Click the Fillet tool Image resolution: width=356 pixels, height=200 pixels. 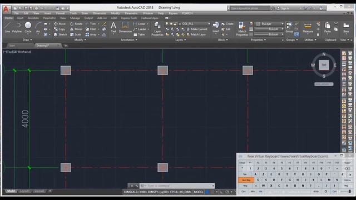[91, 29]
